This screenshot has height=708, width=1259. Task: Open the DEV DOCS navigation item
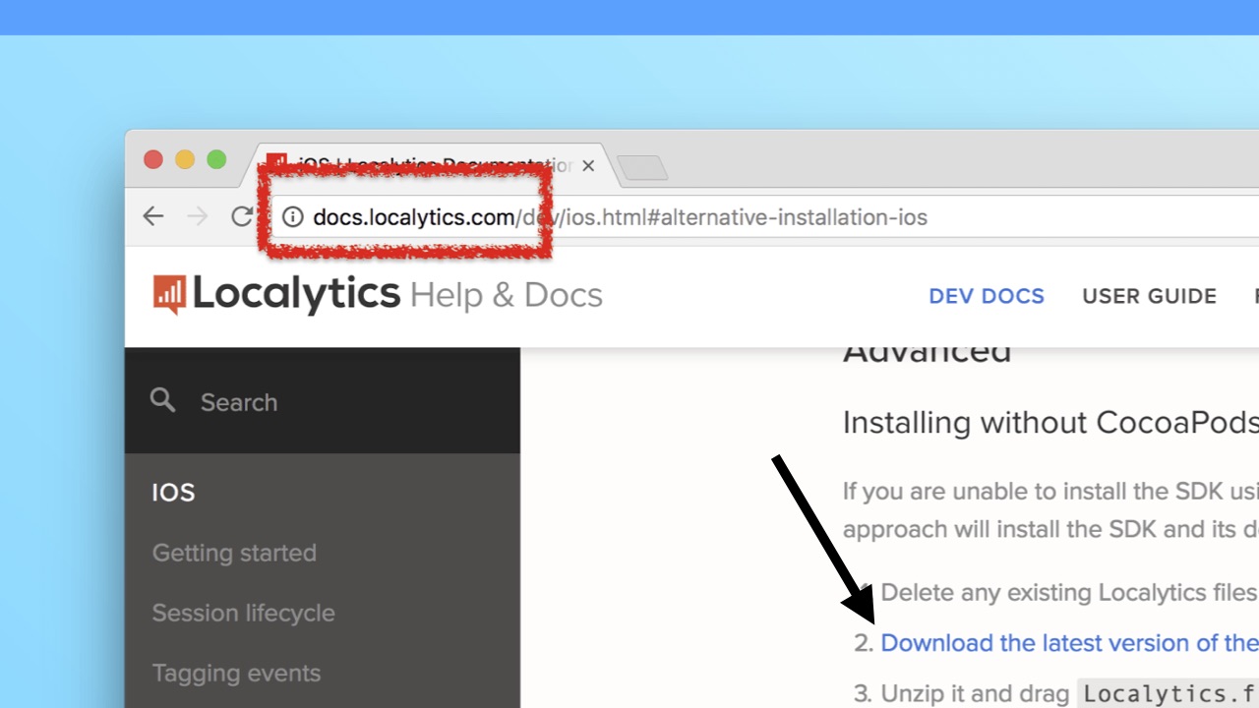(987, 296)
